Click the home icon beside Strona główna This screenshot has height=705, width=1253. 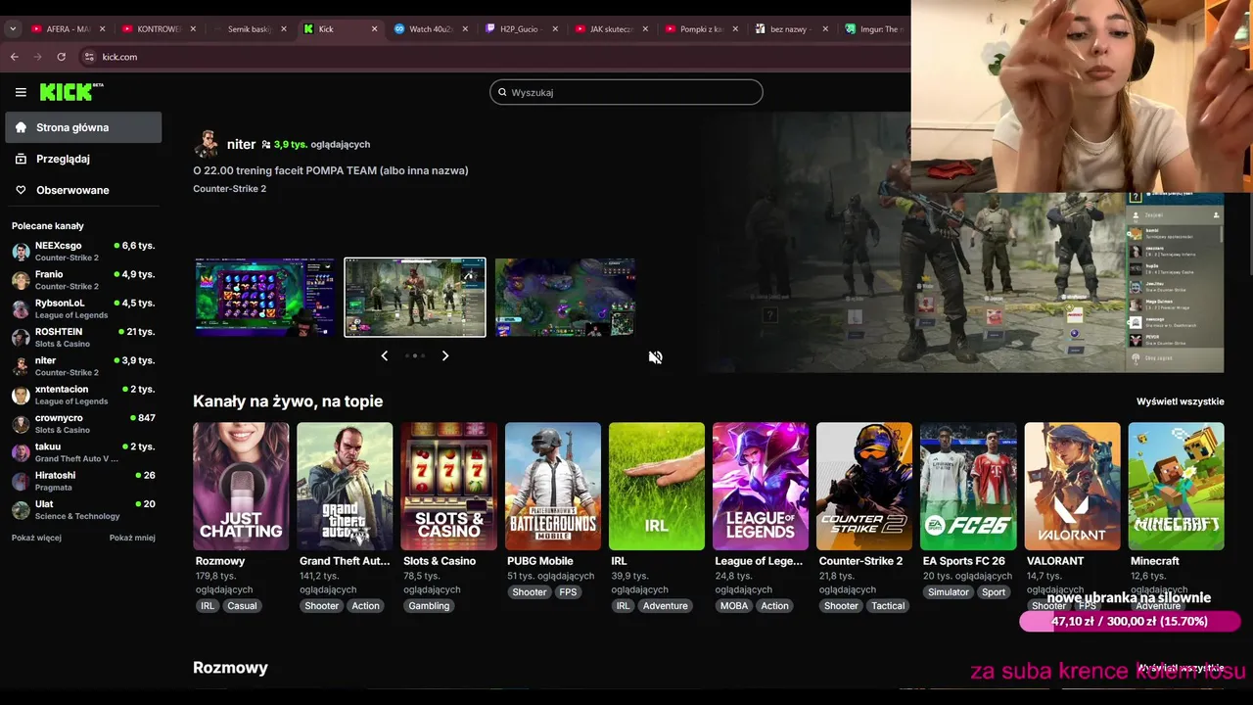21,127
